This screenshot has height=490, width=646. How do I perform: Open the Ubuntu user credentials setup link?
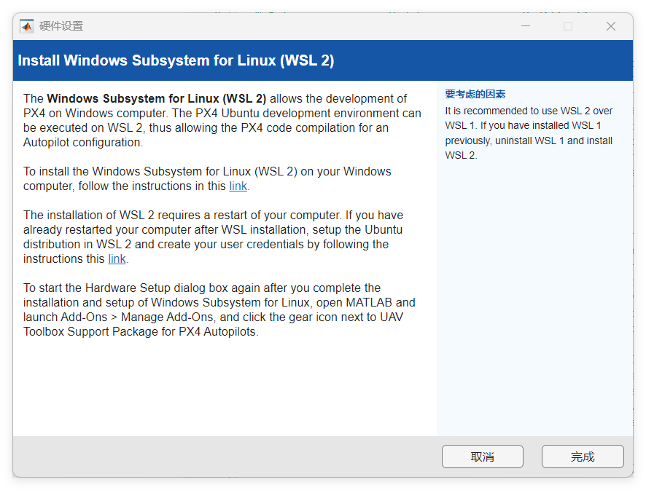click(117, 259)
